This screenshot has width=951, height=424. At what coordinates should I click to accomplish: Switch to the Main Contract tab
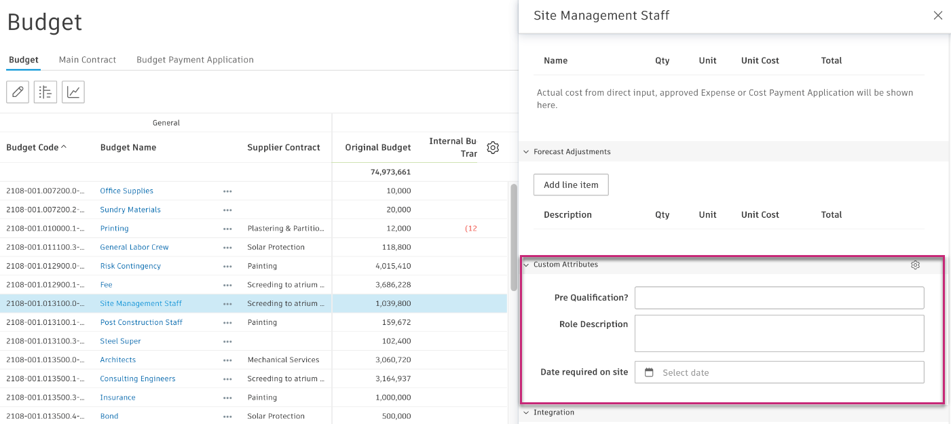(88, 60)
